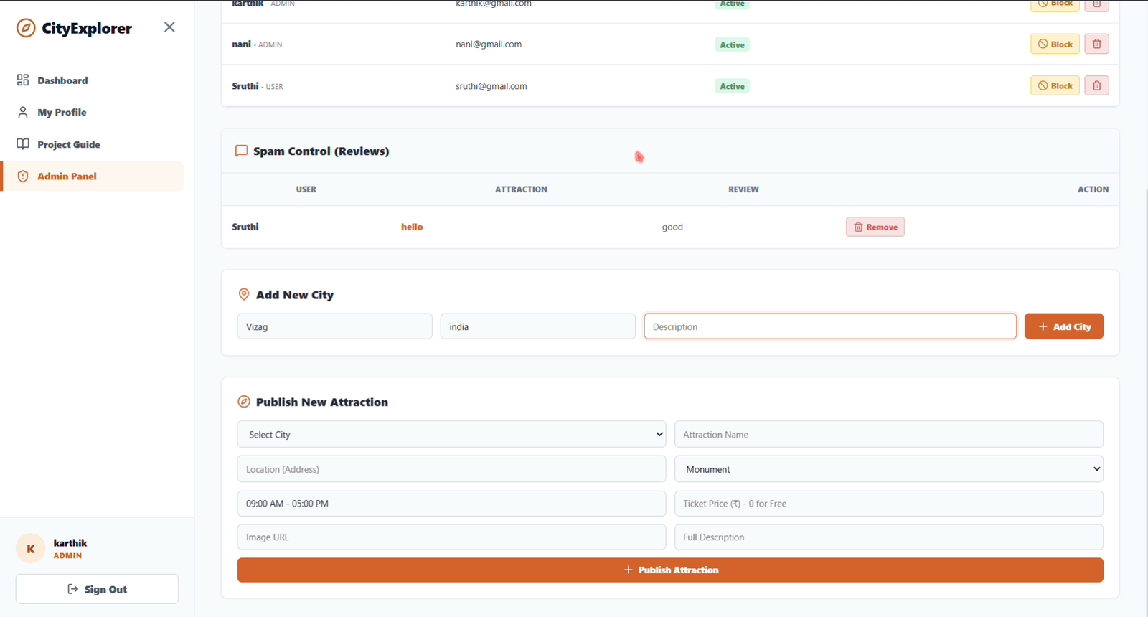Focus the city name field containing Vizag
The height and width of the screenshot is (617, 1148).
(x=334, y=326)
